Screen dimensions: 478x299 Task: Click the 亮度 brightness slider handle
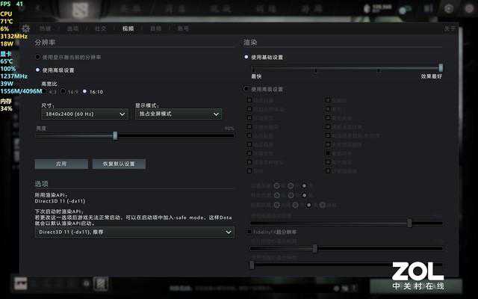coord(115,135)
